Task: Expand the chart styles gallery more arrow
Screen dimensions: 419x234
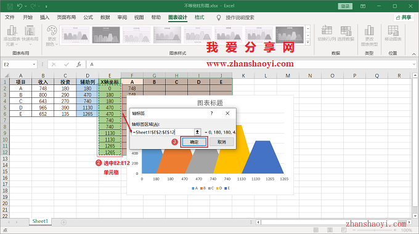Action: 308,42
